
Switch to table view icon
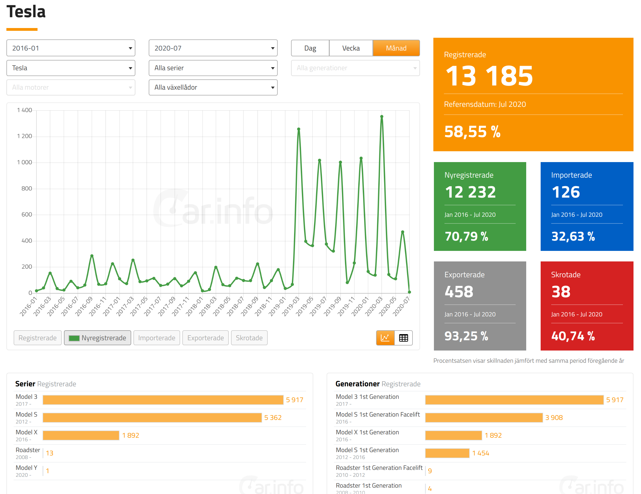(x=403, y=338)
